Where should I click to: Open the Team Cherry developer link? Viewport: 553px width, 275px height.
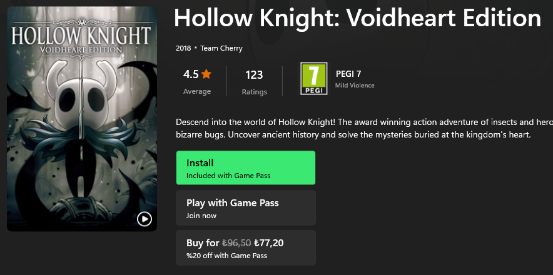click(x=221, y=48)
